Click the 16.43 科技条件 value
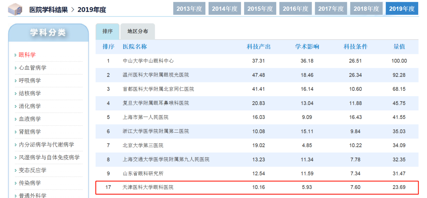 click(355, 117)
